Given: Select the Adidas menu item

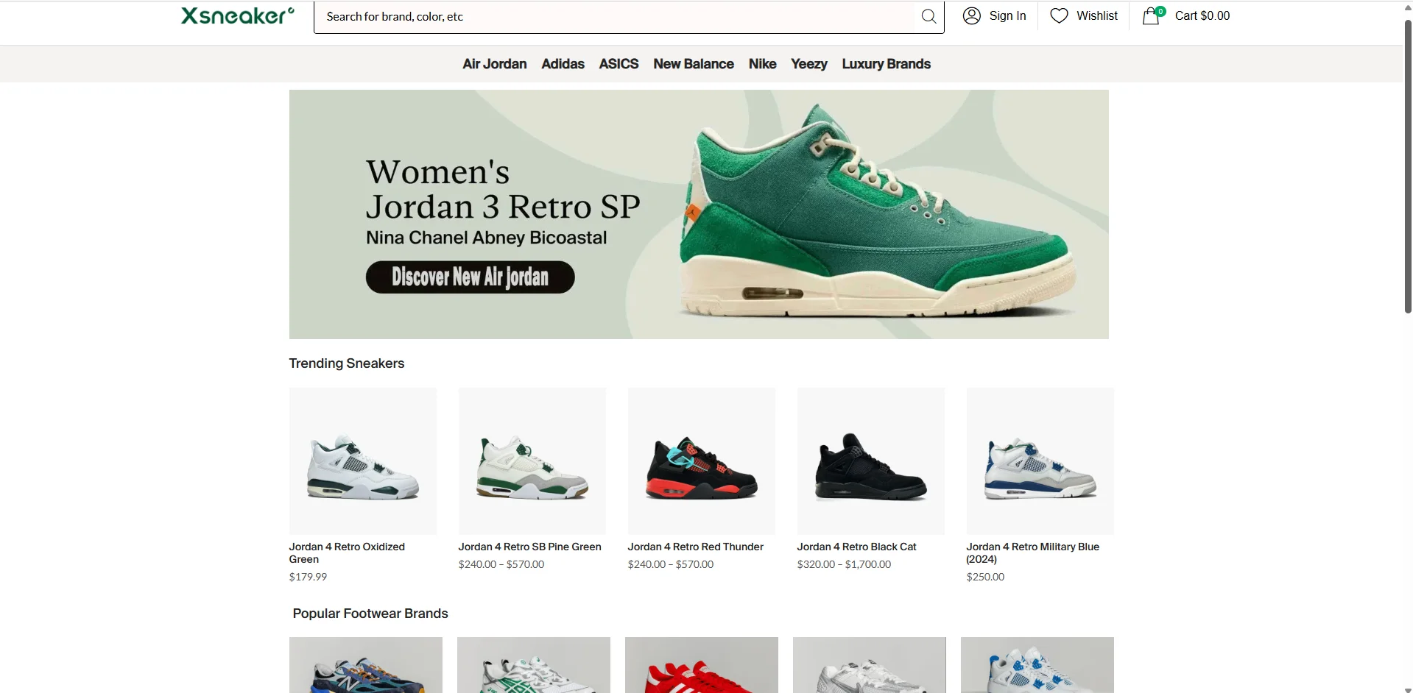Looking at the screenshot, I should coord(563,64).
